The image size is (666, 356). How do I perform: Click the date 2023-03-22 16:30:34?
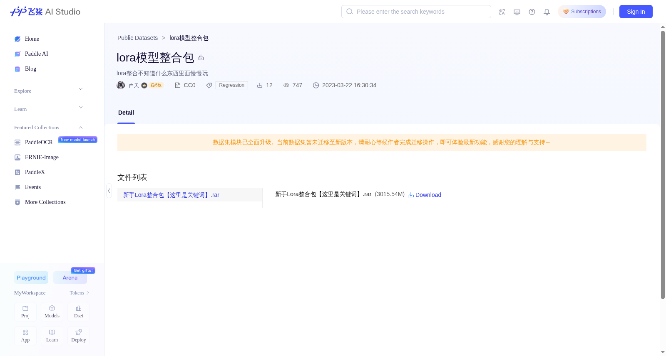[349, 85]
